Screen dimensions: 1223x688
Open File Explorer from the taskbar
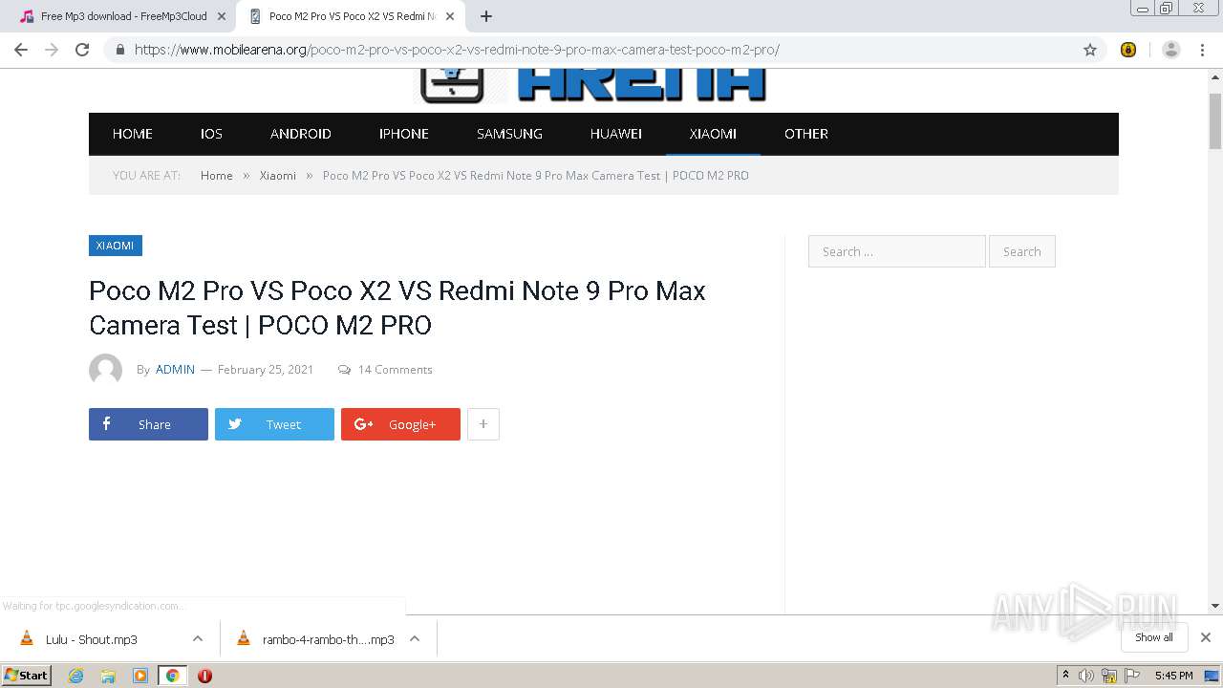pyautogui.click(x=108, y=676)
